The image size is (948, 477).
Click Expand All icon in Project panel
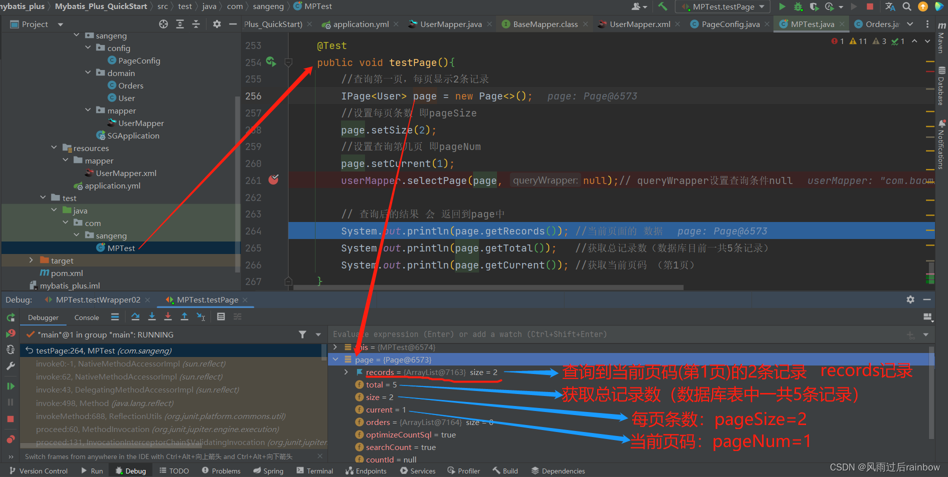click(x=180, y=24)
